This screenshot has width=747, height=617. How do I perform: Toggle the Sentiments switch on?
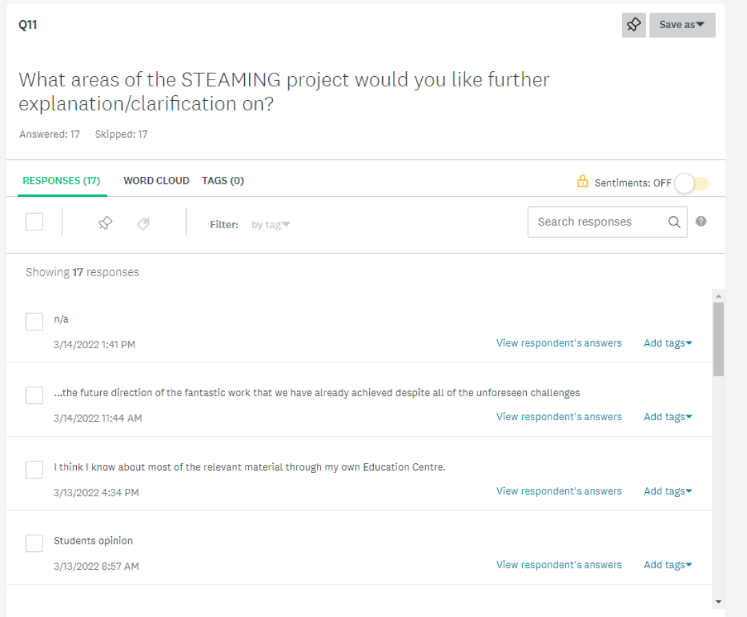click(x=692, y=183)
